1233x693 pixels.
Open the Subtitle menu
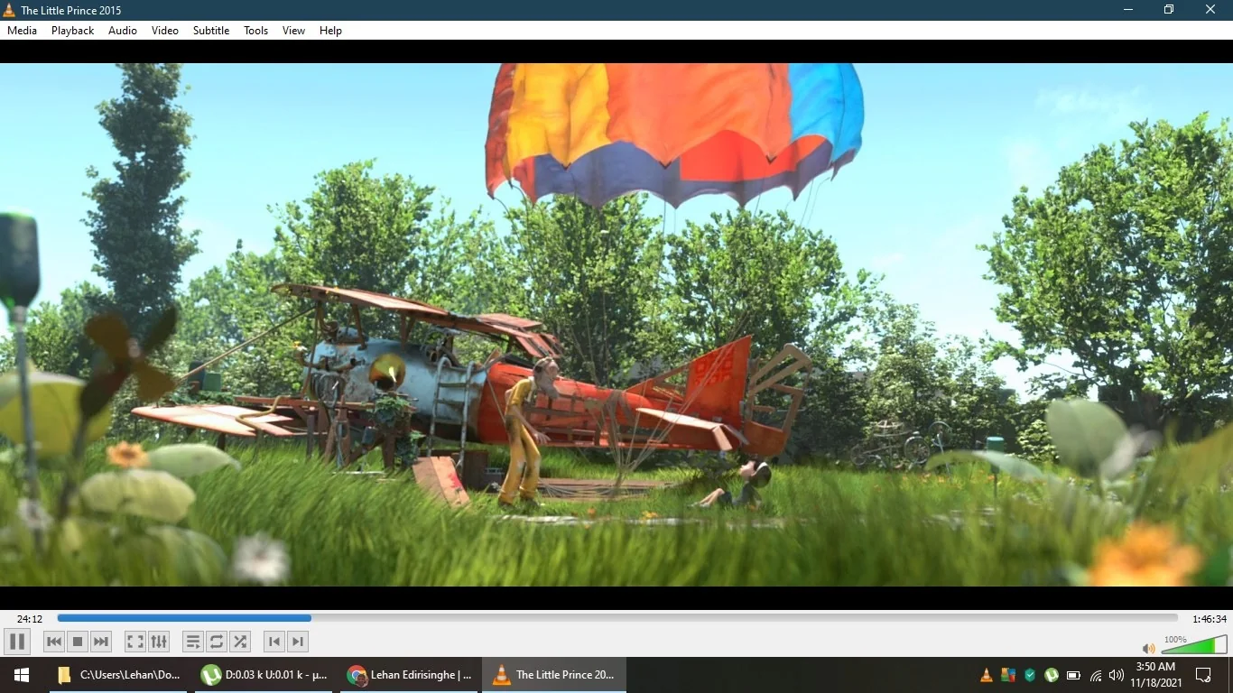(x=211, y=31)
